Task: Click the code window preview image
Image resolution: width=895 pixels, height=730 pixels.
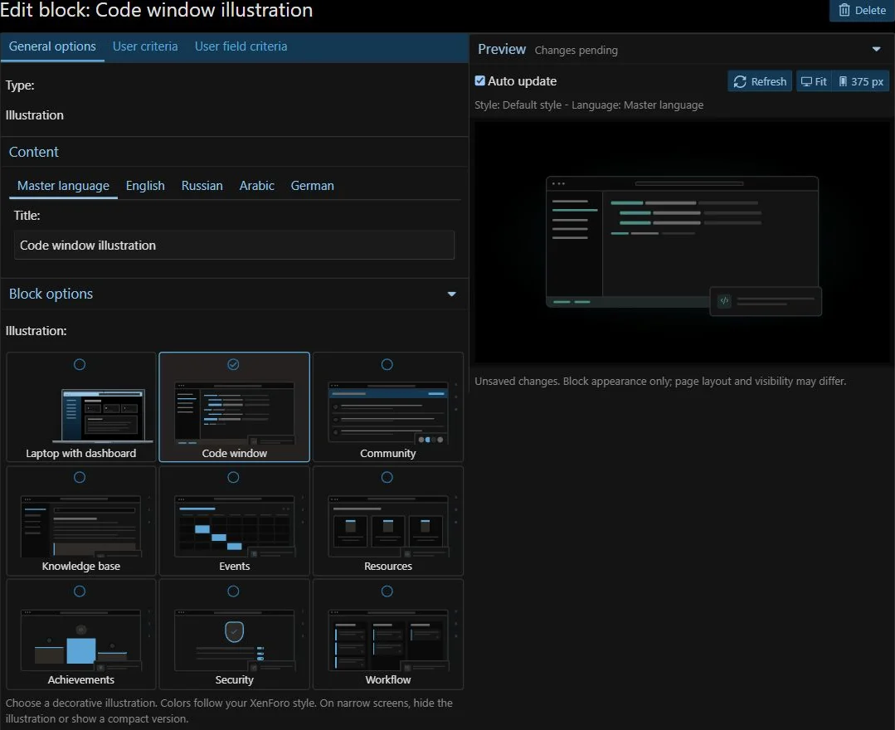Action: click(x=683, y=246)
